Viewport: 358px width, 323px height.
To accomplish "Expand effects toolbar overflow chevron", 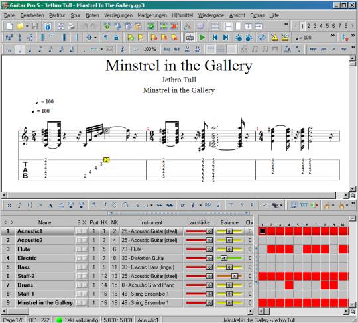I will (353, 202).
